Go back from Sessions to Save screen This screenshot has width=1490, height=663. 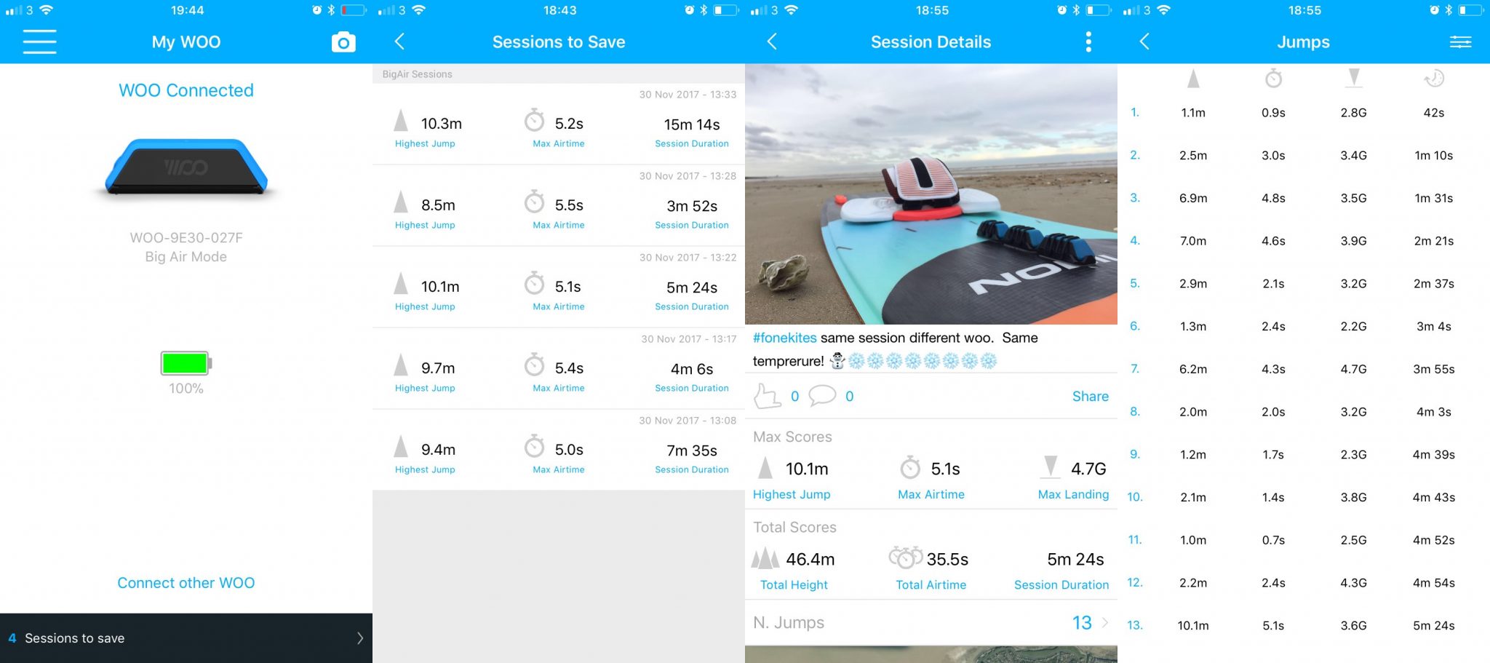399,41
